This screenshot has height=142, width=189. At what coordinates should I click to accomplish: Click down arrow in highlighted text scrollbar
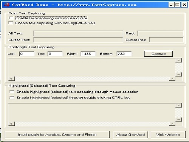[x=178, y=120]
